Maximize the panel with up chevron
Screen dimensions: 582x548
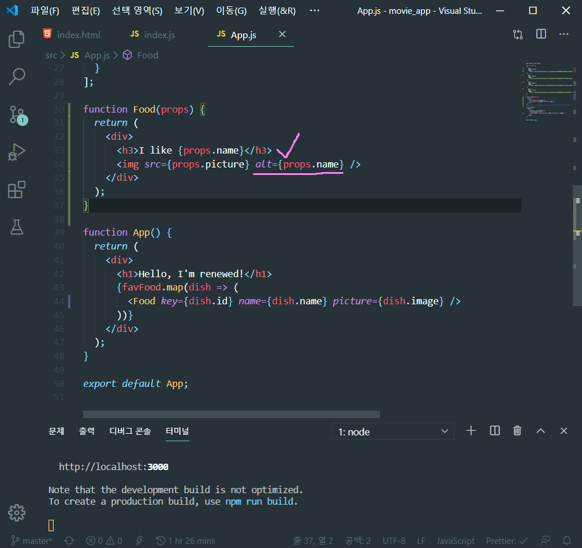tap(541, 431)
